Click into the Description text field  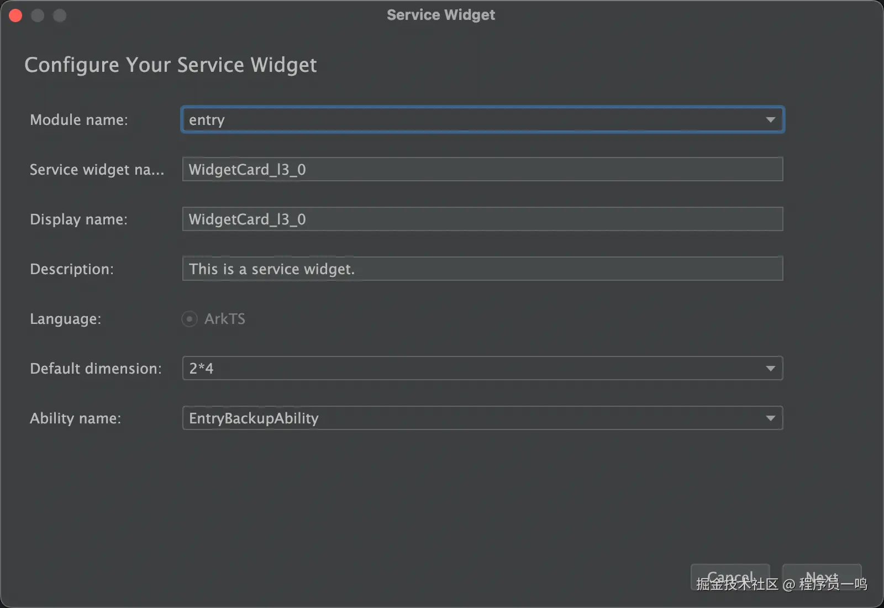(x=482, y=269)
